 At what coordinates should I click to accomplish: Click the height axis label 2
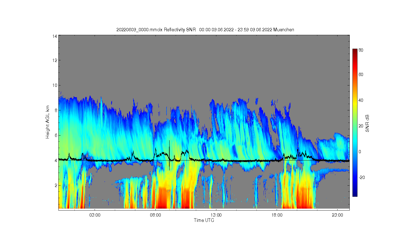56,185
